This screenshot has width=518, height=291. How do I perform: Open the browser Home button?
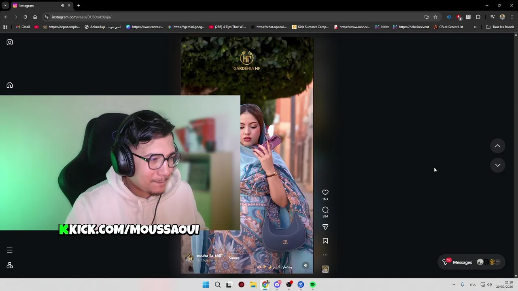[35, 17]
